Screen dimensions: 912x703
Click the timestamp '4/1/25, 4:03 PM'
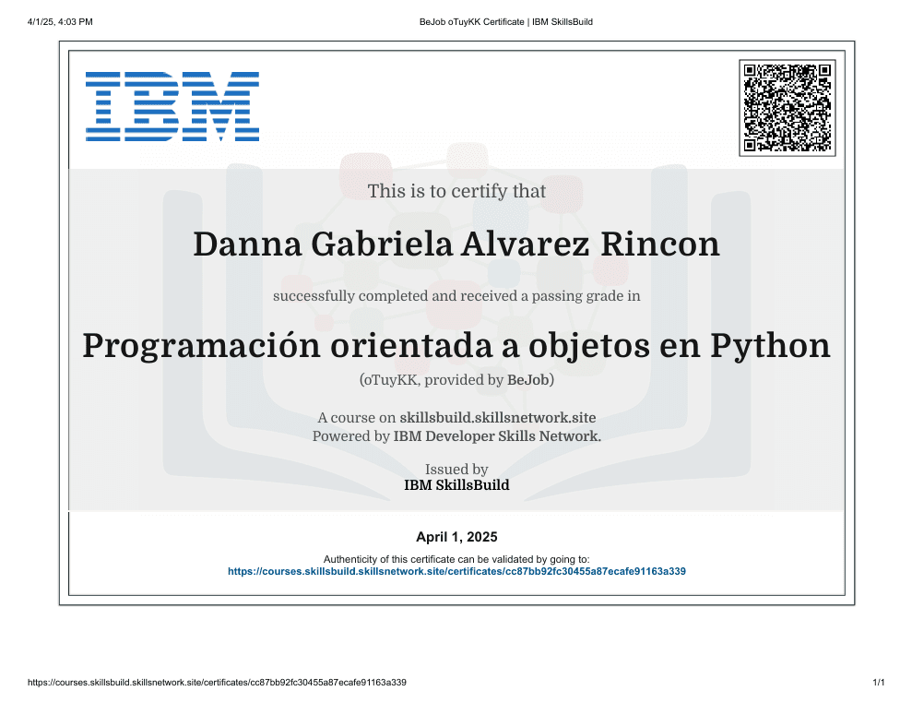tap(59, 21)
